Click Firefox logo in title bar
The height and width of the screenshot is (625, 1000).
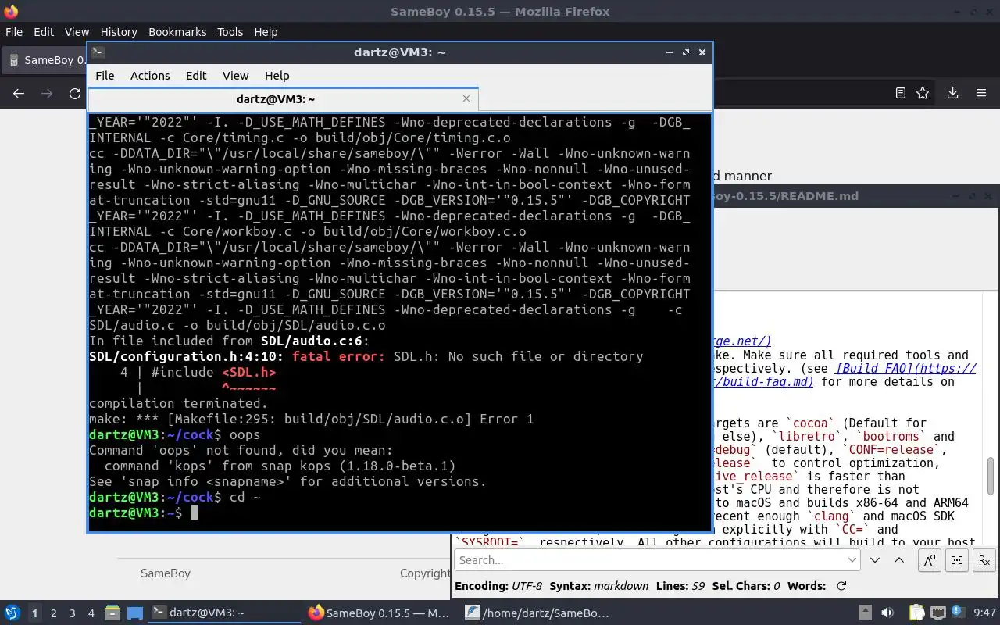(10, 11)
